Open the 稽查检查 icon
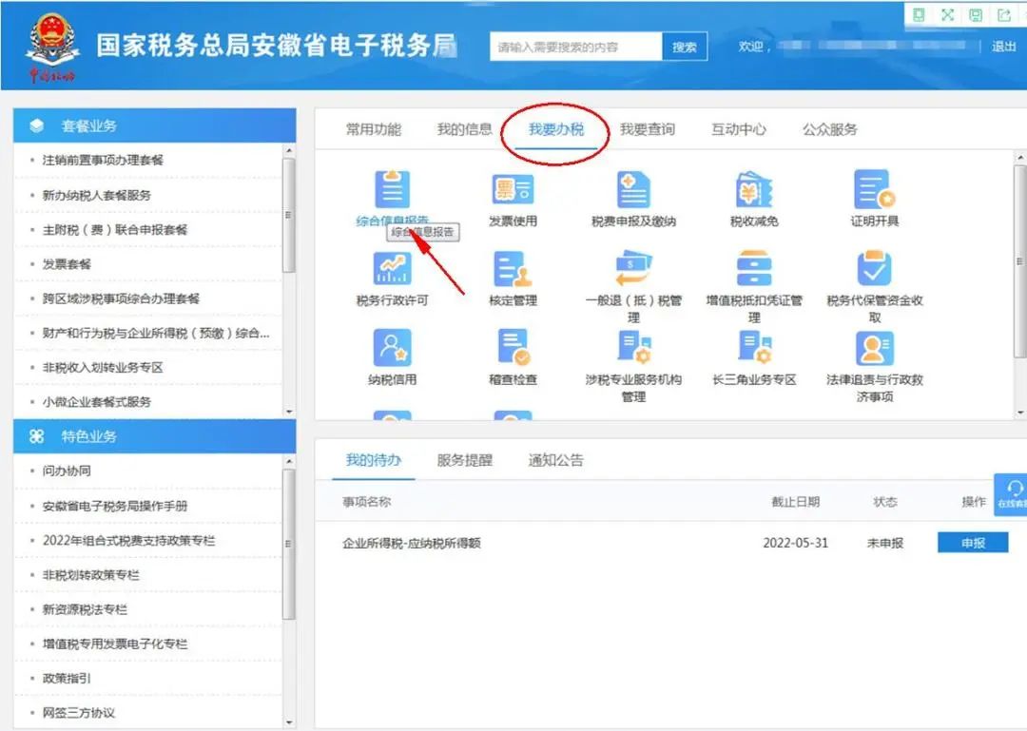The image size is (1027, 731). [513, 348]
